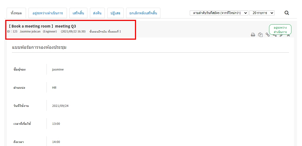Select the เสร็จสิ้น tab
The image size is (302, 146).
pos(79,13)
